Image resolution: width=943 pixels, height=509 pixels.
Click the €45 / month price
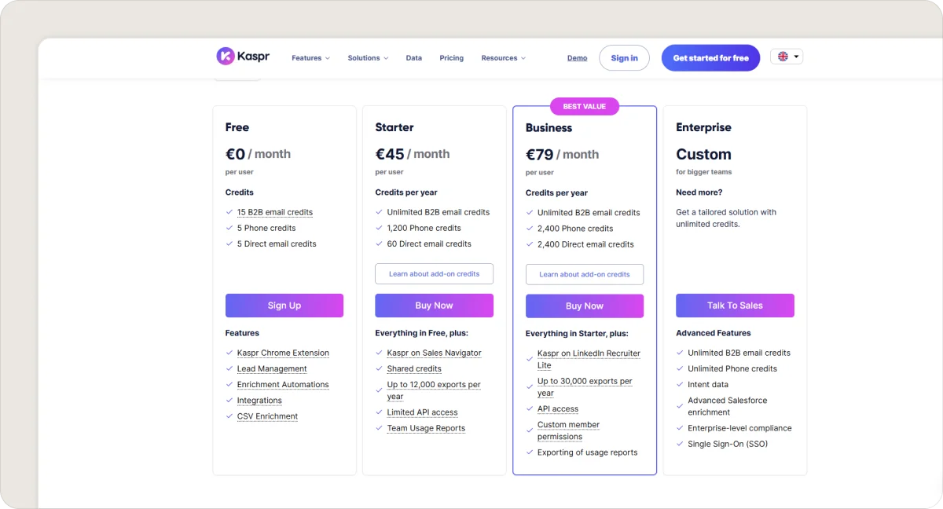pos(413,154)
